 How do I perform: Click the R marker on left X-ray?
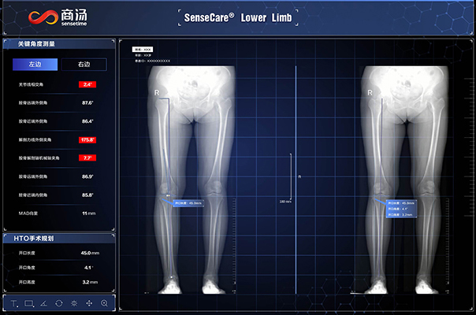tap(157, 93)
